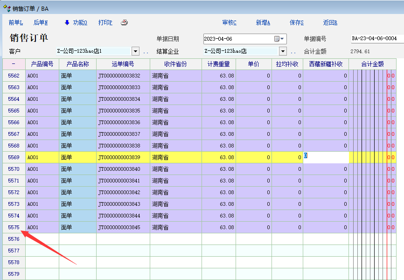The height and width of the screenshot is (280, 404).
Task: Click 新增 to add a new order
Action: 263,22
